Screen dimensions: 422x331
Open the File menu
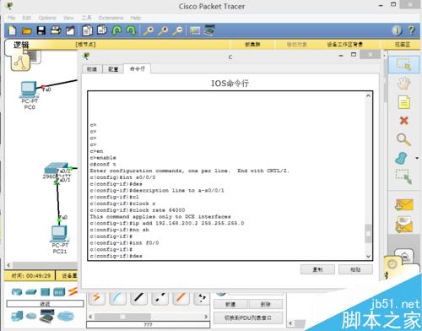[12, 18]
